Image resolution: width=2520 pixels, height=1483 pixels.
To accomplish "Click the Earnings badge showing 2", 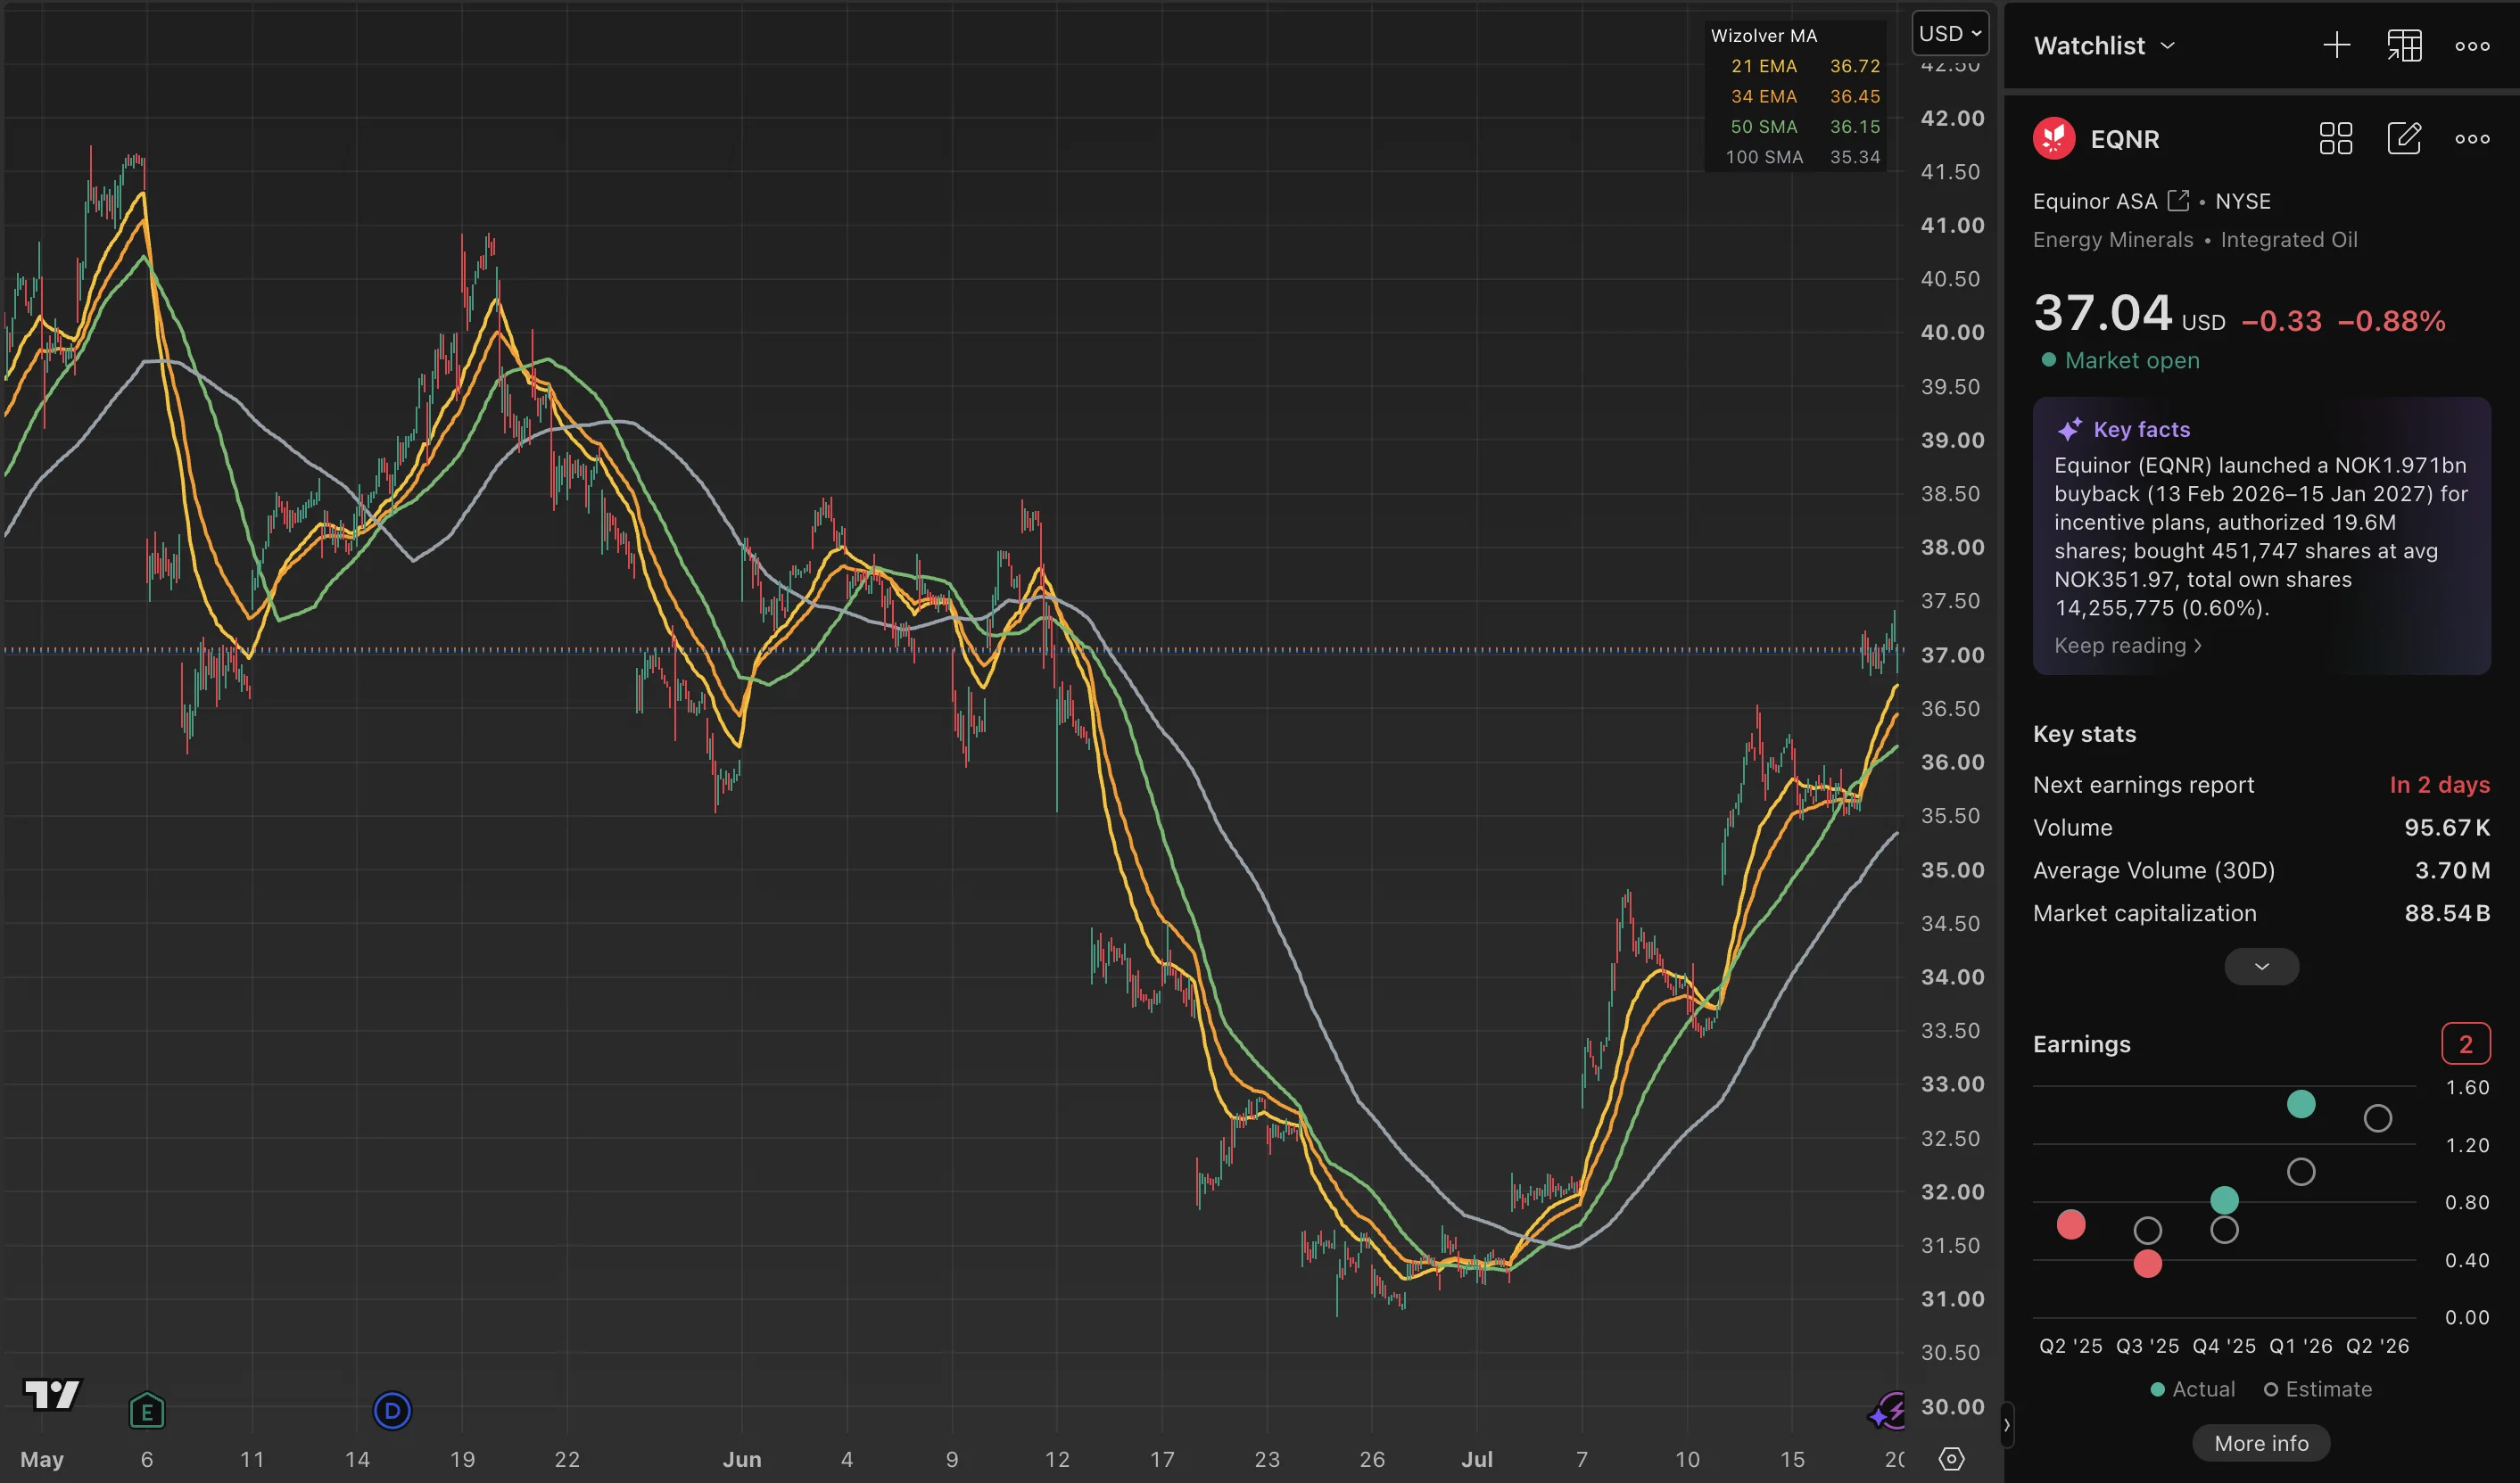I will coord(2465,1044).
